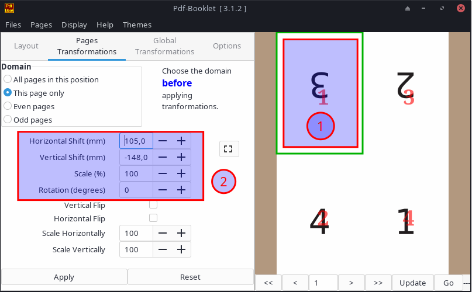This screenshot has width=472, height=292.
Task: Increase Scale Horizontally with plus button
Action: click(x=181, y=233)
